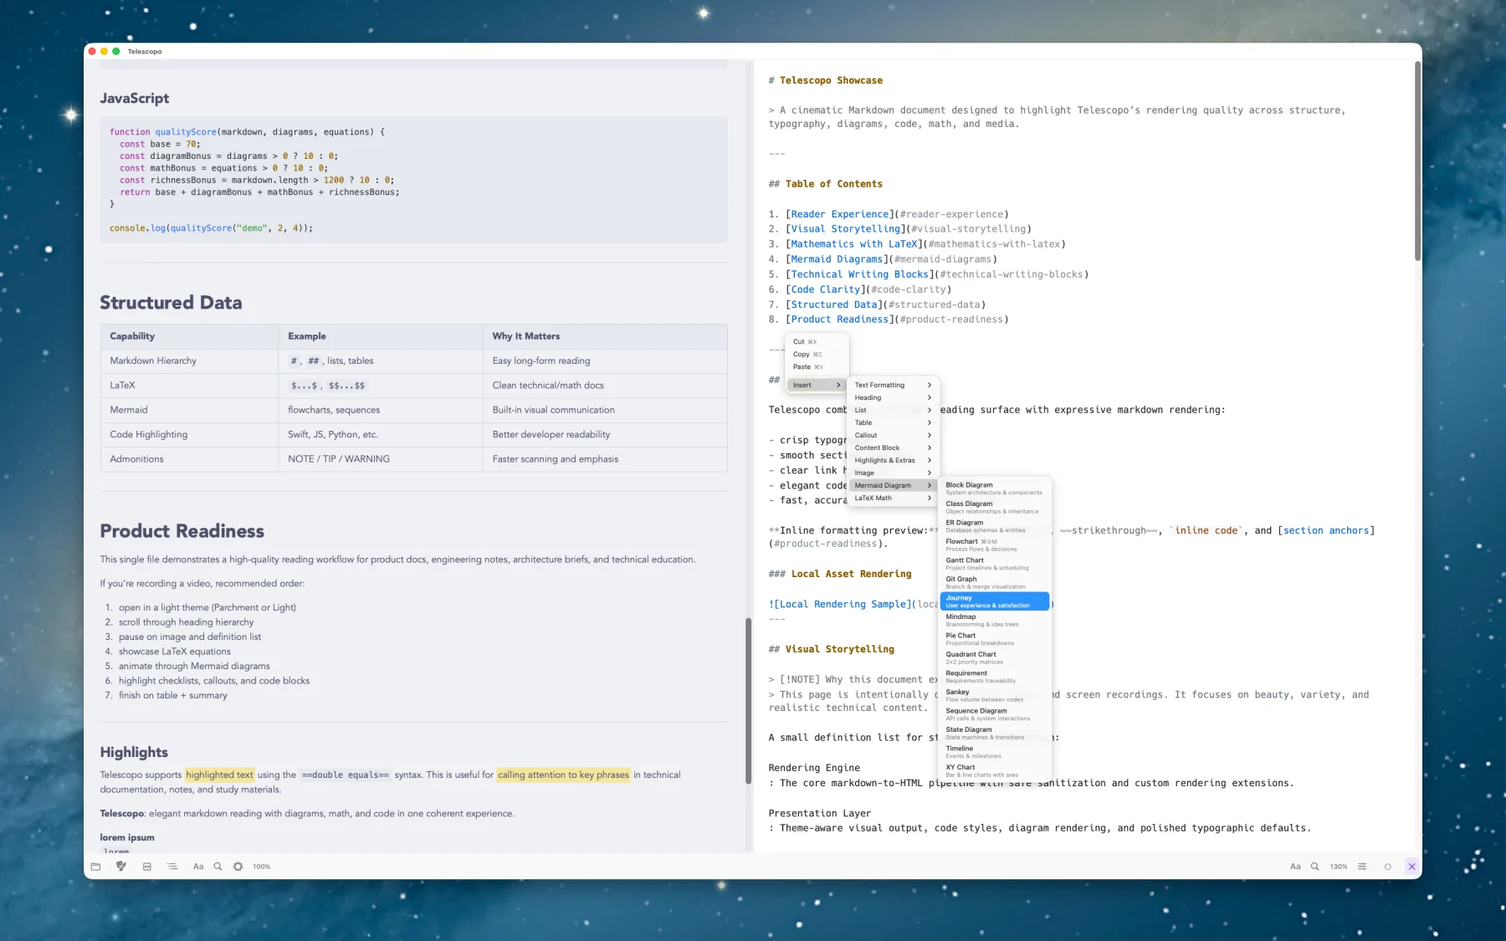The height and width of the screenshot is (941, 1506).
Task: Open search in the editor toolbar
Action: (x=1314, y=867)
